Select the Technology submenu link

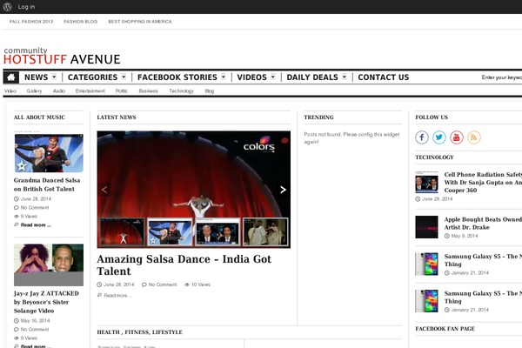coord(182,90)
